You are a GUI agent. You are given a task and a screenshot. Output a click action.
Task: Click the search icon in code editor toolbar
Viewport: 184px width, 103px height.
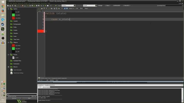(x=62, y=8)
